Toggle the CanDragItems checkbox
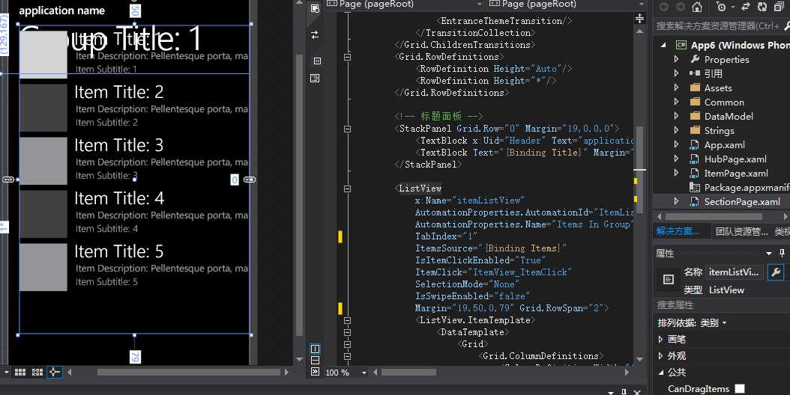This screenshot has width=790, height=395. 740,388
